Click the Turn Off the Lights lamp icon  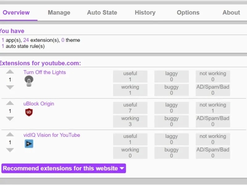coord(29,81)
